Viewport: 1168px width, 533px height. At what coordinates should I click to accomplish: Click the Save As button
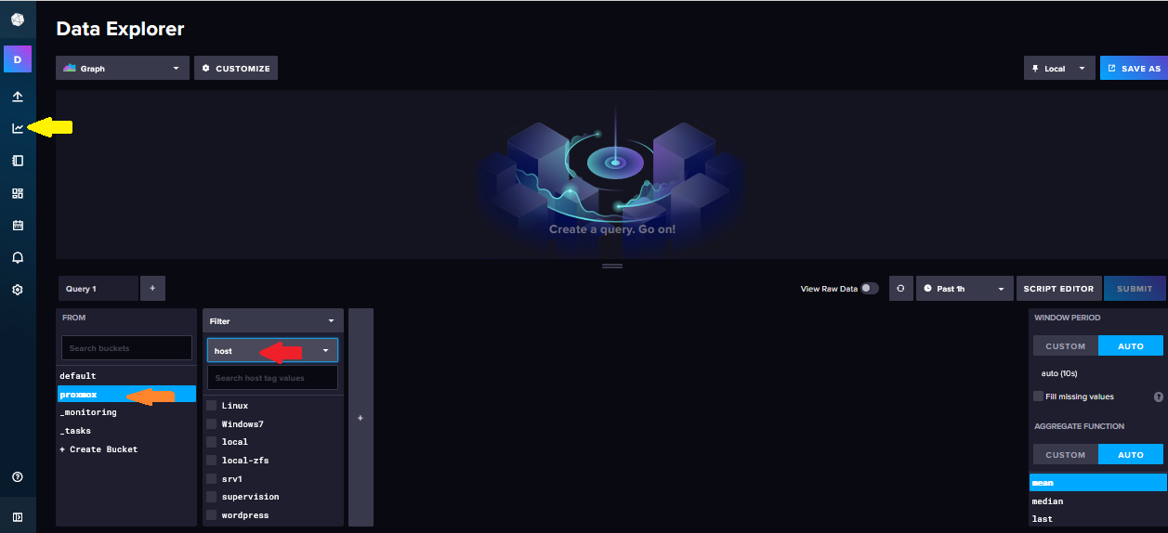[x=1134, y=69]
